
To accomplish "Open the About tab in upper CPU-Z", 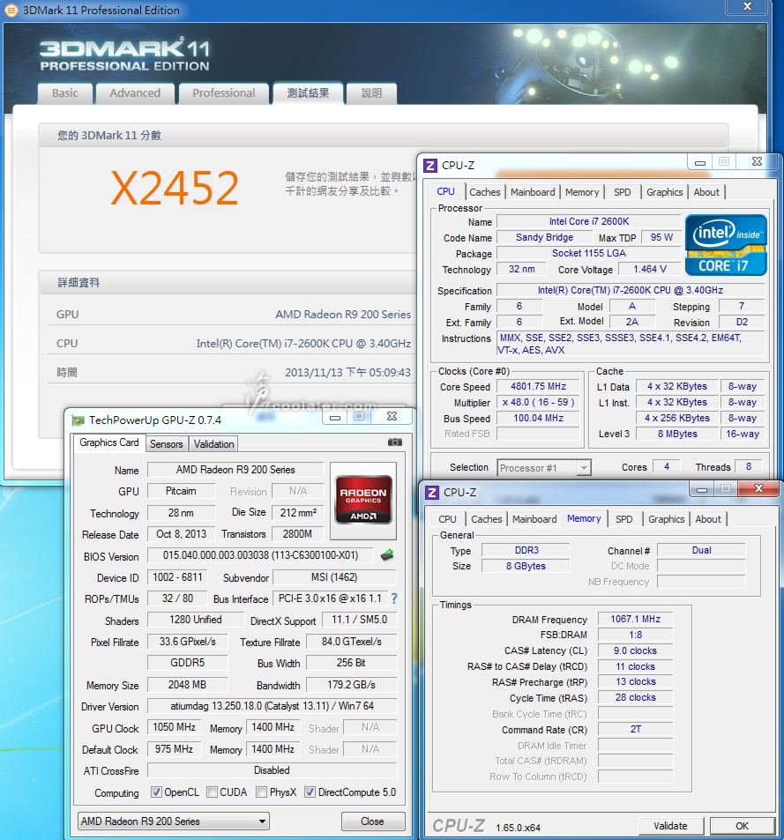I will coord(706,192).
